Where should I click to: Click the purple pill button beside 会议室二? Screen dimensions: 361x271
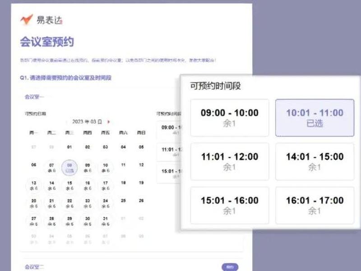click(x=230, y=267)
